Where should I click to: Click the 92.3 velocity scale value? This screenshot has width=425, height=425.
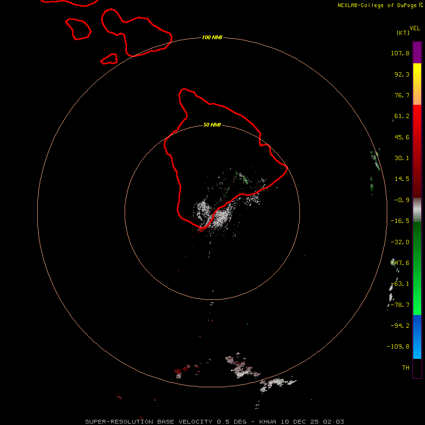point(402,74)
